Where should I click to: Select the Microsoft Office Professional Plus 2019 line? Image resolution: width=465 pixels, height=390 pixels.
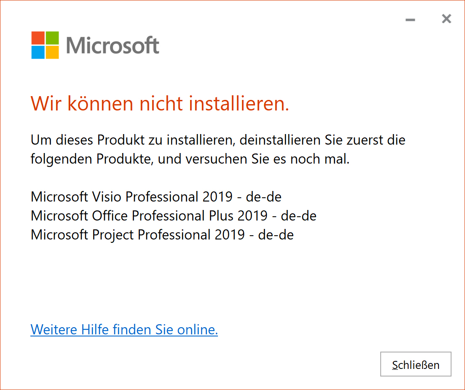pos(174,215)
